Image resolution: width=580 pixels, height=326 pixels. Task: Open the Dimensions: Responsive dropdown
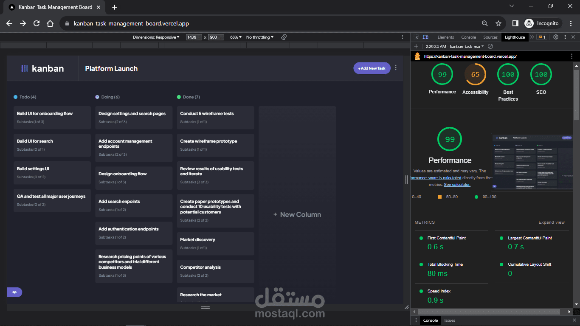click(x=156, y=37)
